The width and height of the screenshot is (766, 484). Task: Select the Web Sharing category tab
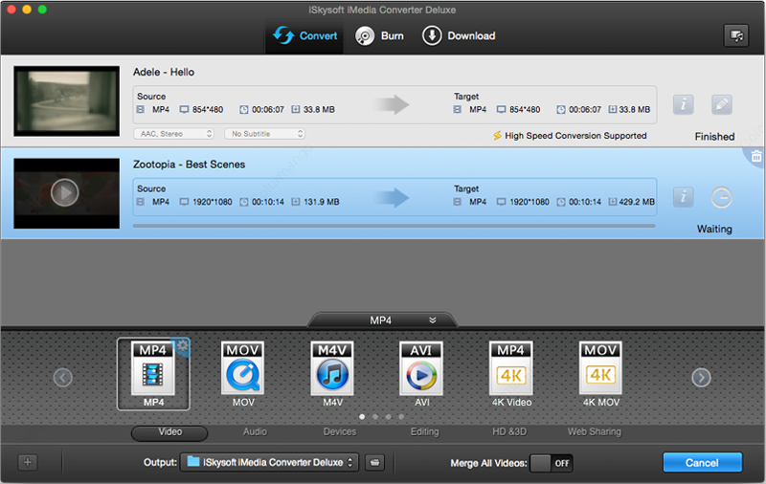(x=594, y=431)
